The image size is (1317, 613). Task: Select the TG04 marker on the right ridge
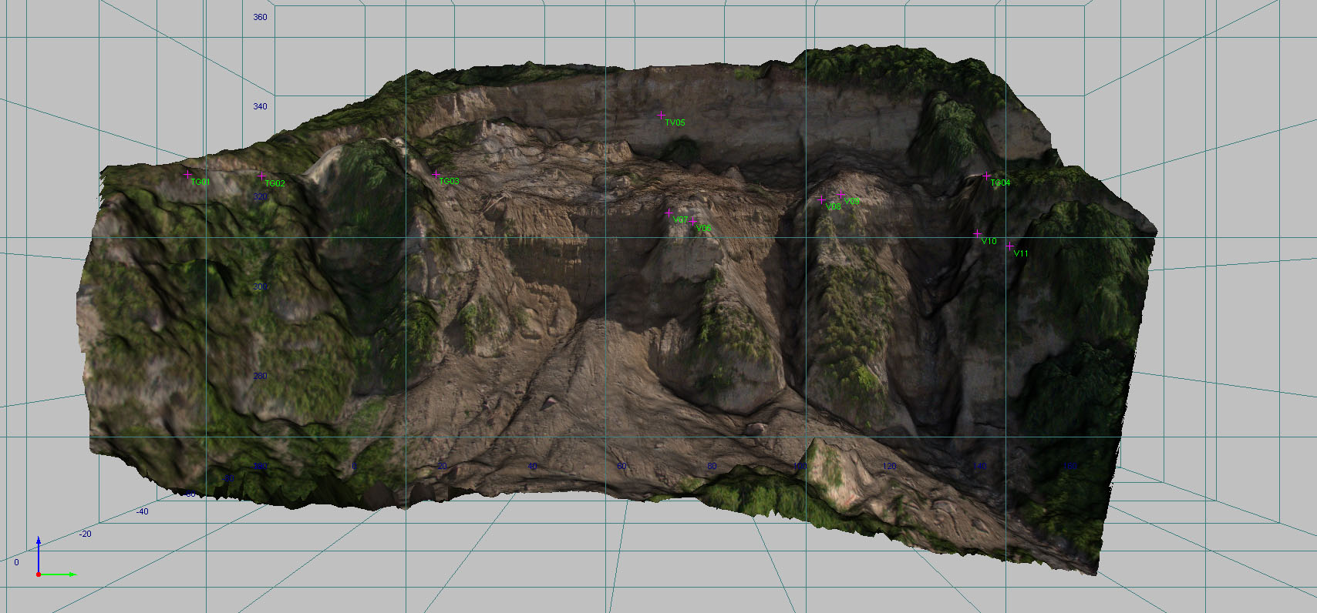tap(986, 176)
